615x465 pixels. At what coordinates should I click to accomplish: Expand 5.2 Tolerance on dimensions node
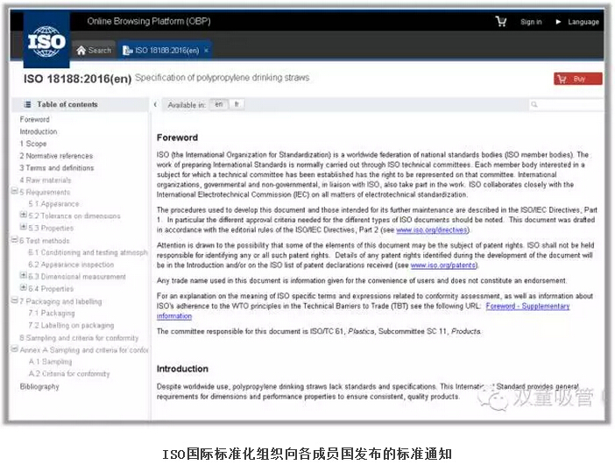tap(23, 215)
